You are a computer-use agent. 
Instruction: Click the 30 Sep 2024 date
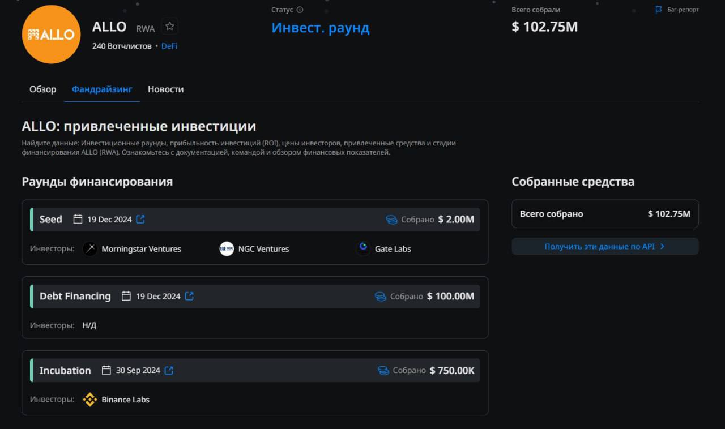138,370
